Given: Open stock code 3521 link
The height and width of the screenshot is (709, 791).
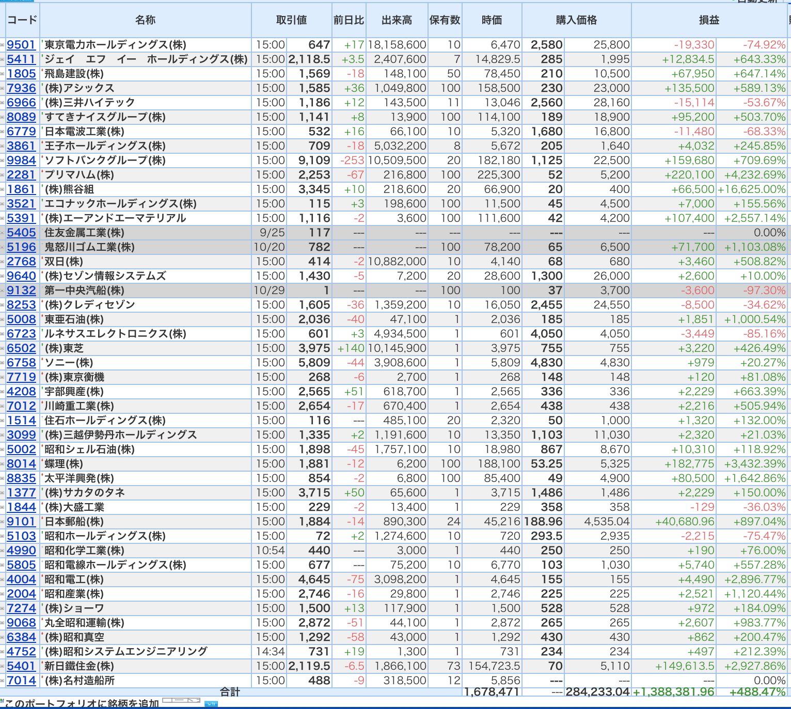Looking at the screenshot, I should point(21,204).
